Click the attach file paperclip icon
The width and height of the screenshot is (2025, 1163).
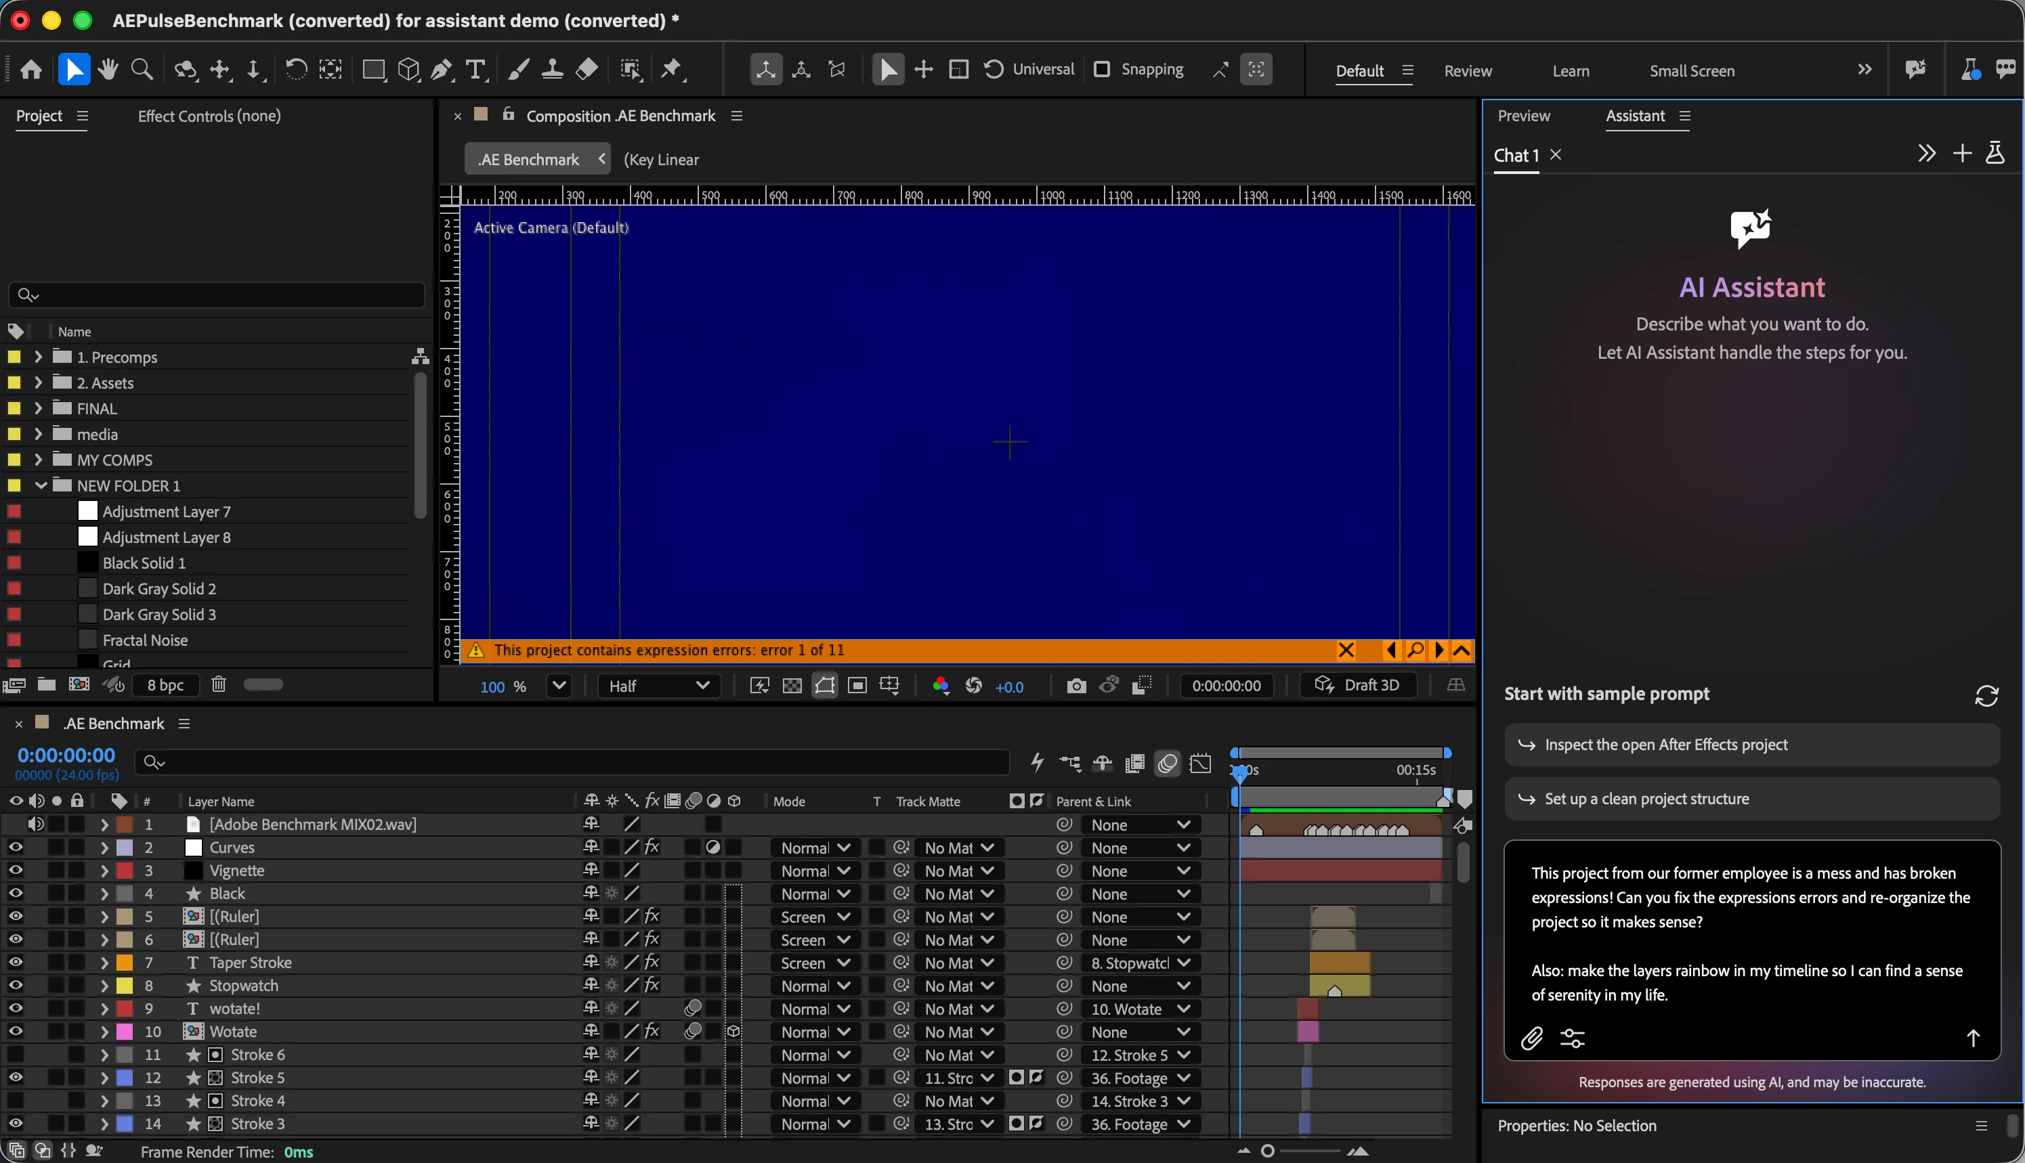(x=1531, y=1038)
